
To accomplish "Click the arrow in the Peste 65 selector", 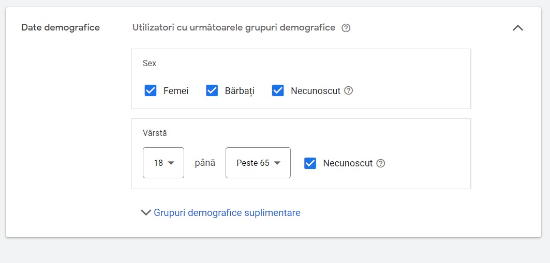I will [277, 163].
